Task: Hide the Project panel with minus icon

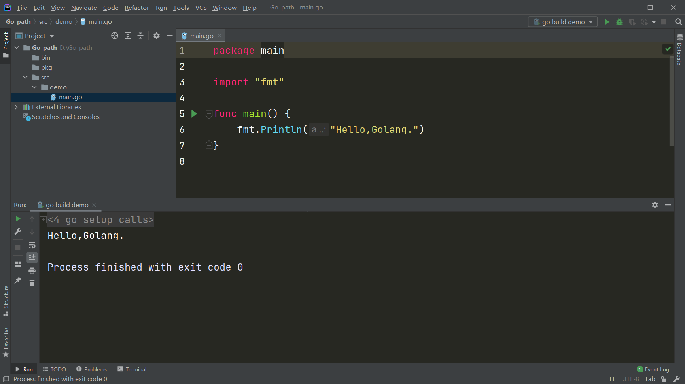Action: click(170, 36)
